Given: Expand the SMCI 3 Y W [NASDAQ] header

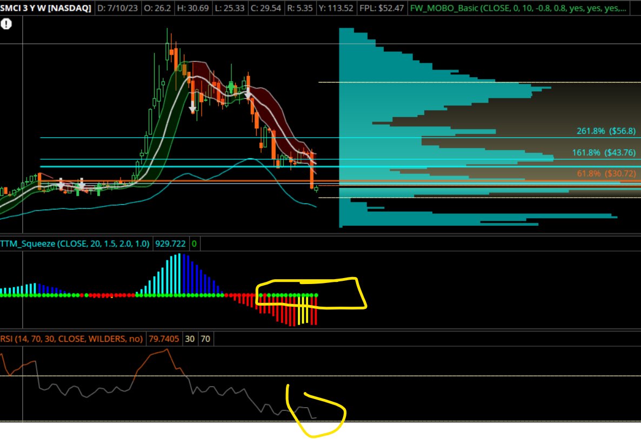Looking at the screenshot, I should pos(43,9).
